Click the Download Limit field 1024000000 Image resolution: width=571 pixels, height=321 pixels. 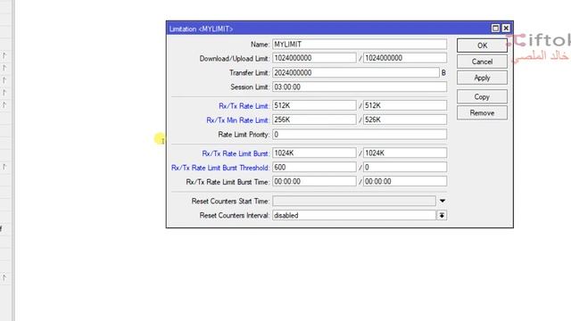click(314, 58)
